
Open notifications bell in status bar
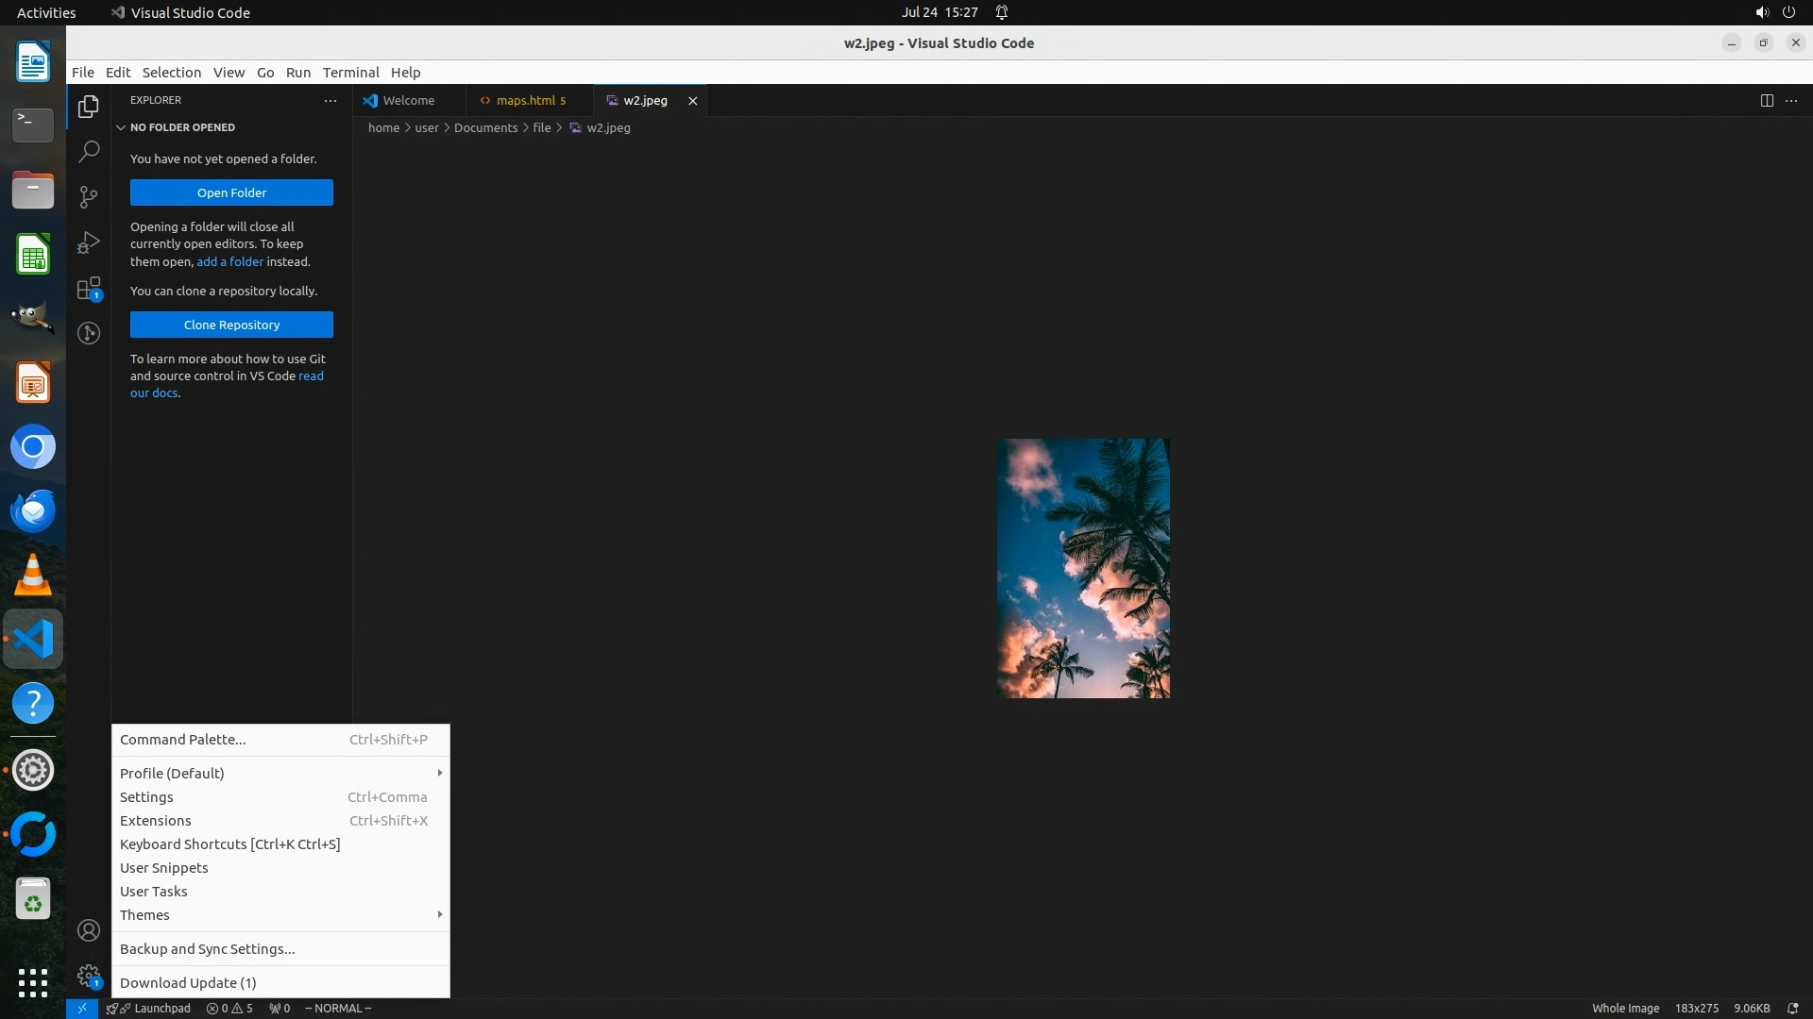pos(1792,1008)
